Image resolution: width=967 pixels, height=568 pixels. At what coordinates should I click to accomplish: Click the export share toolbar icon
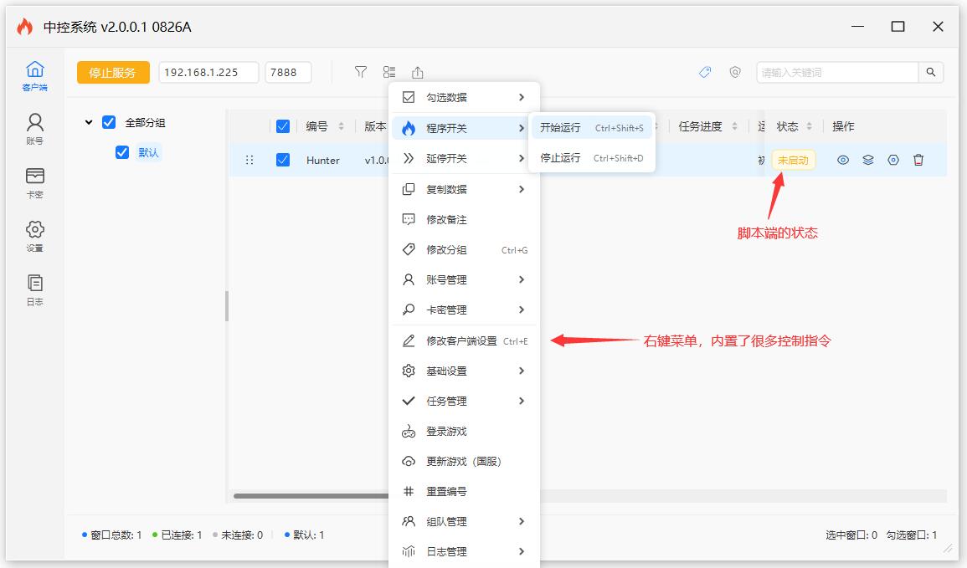(418, 73)
